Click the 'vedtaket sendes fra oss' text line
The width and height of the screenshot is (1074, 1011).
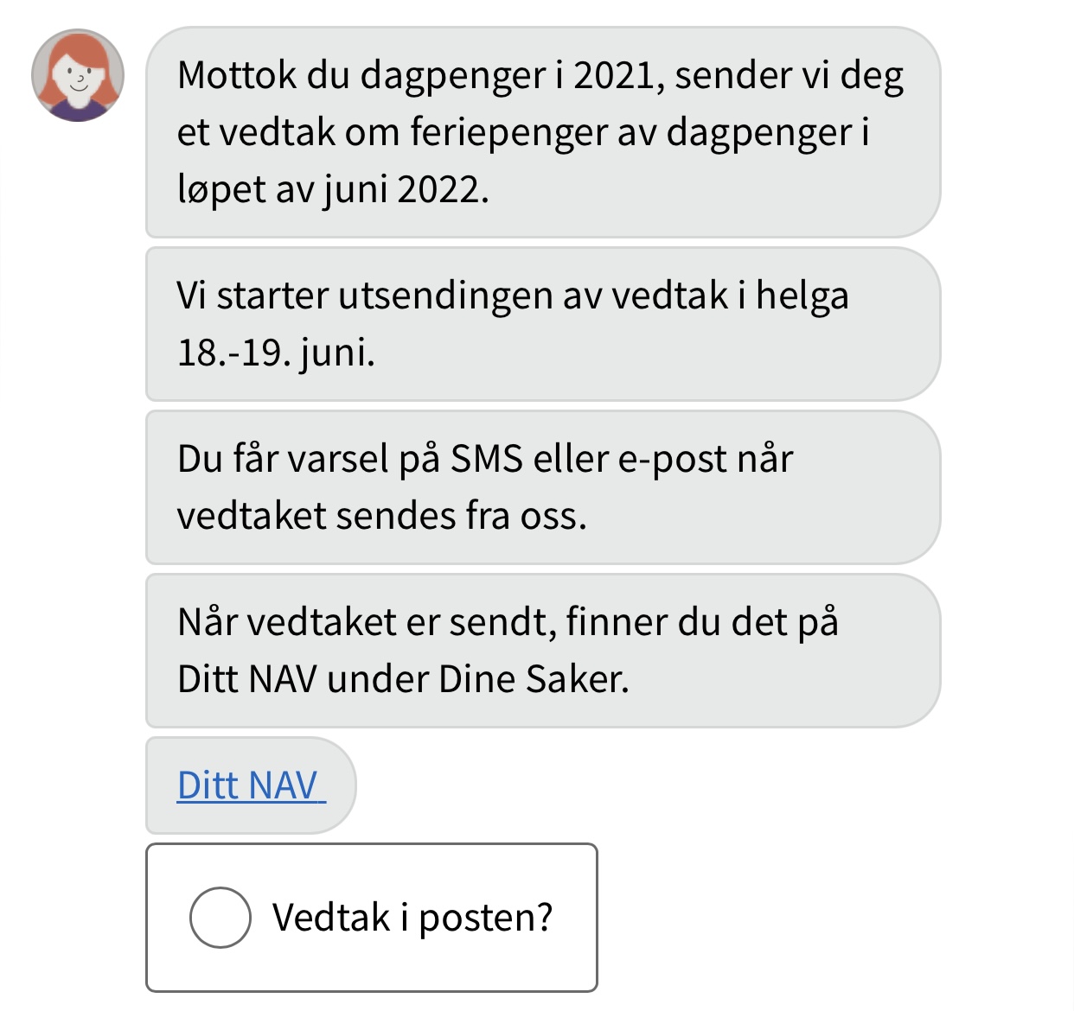(x=381, y=516)
